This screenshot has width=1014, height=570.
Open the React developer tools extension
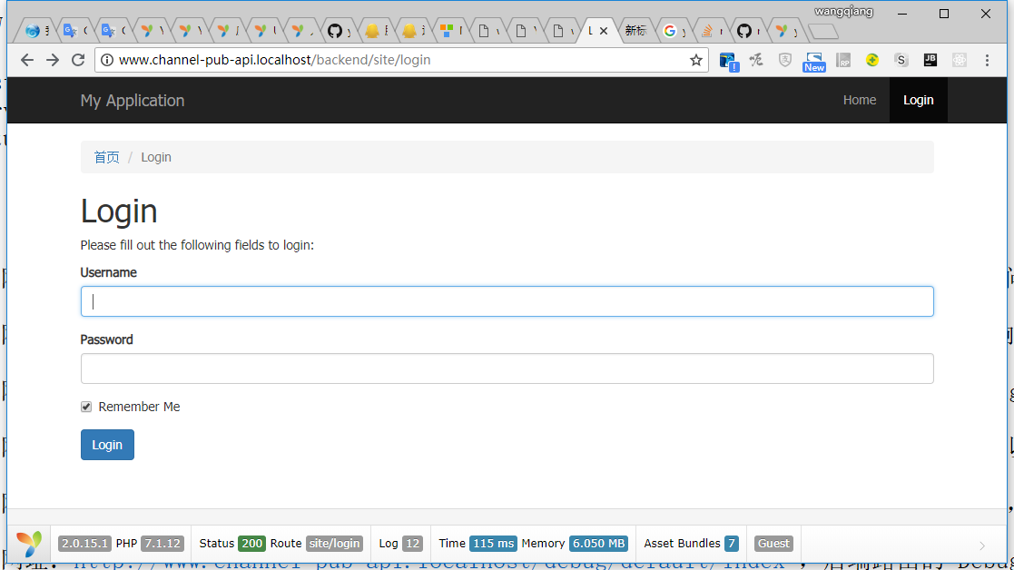[959, 60]
